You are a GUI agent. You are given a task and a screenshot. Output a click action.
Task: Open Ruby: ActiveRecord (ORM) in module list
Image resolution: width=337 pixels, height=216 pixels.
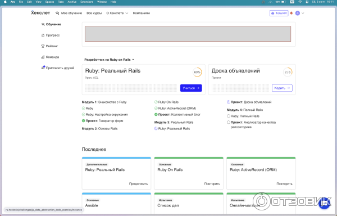(x=177, y=108)
